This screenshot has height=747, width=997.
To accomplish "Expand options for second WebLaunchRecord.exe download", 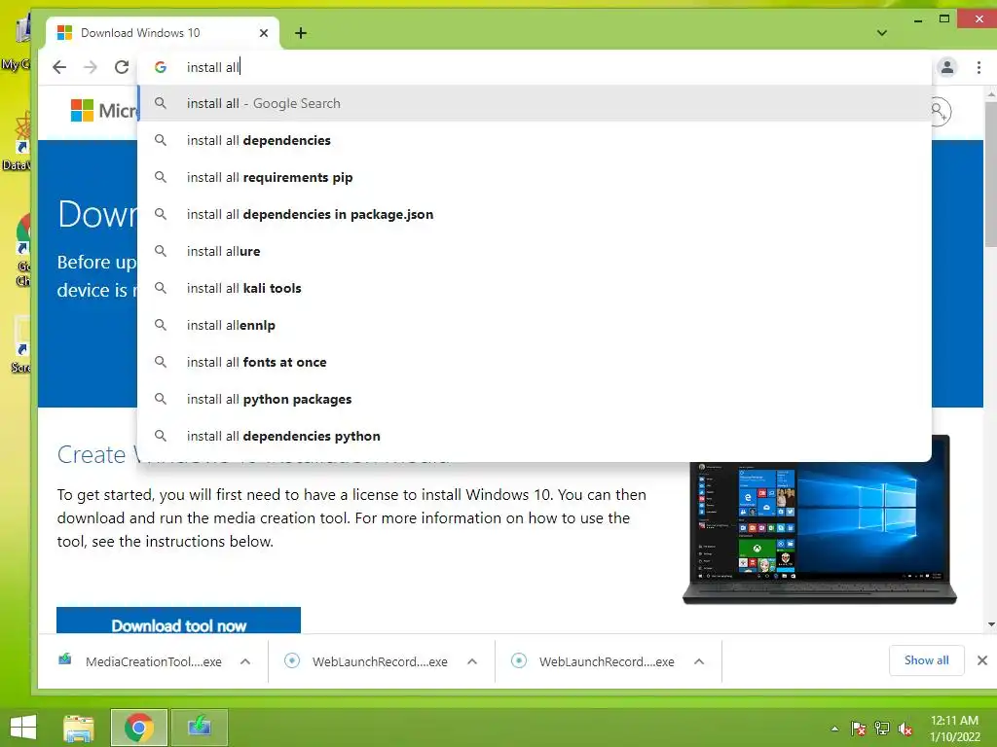I will (x=699, y=661).
